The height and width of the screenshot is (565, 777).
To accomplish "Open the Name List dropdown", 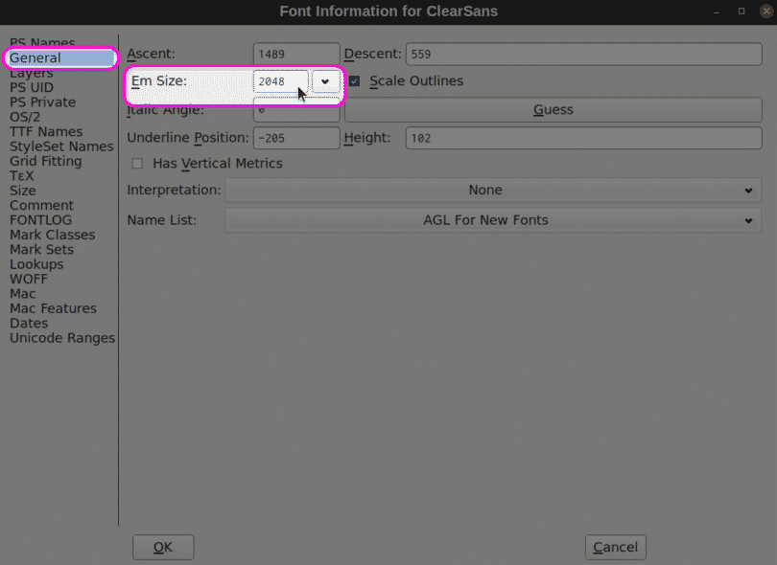I will click(493, 220).
